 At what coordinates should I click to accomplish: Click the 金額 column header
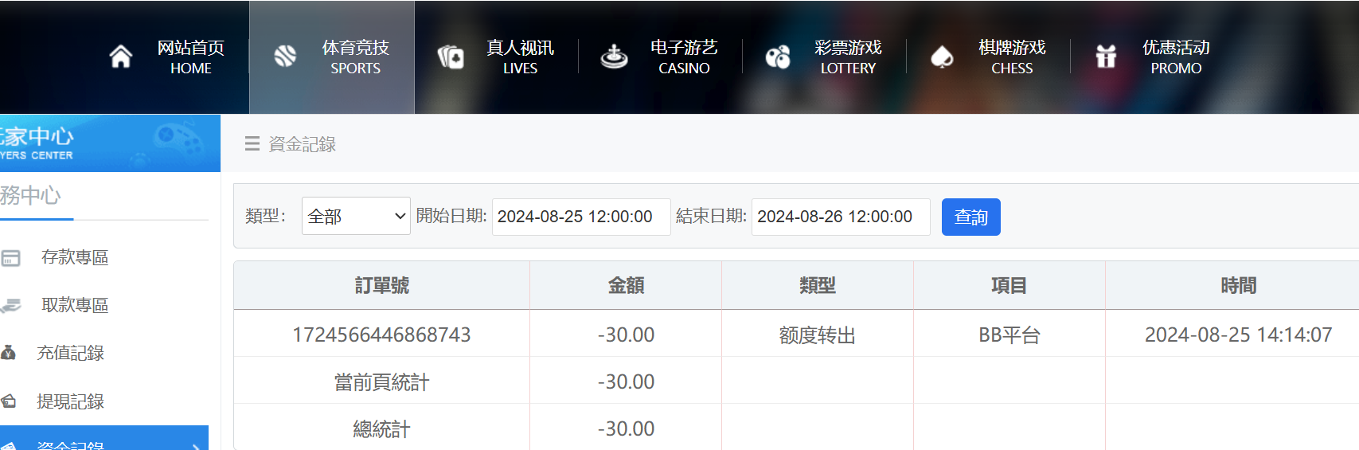tap(626, 285)
